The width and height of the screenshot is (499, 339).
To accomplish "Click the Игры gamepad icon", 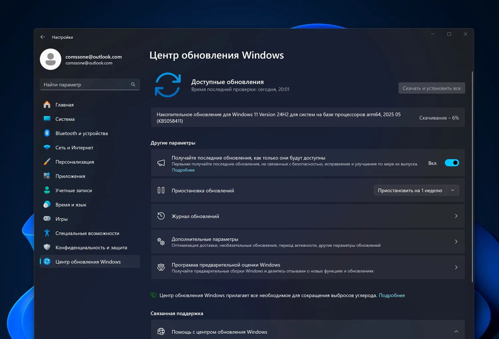I will point(47,219).
